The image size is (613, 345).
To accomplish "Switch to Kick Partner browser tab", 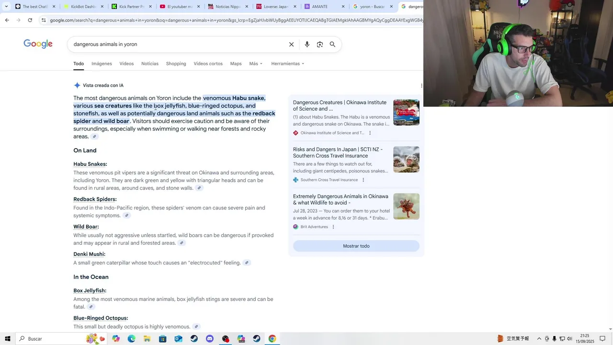I will point(132,7).
